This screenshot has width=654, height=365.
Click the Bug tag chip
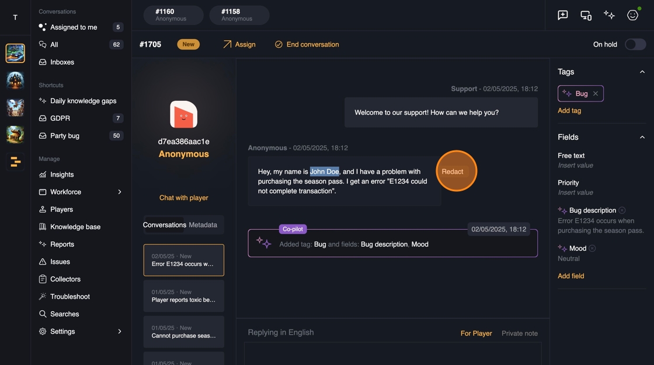[x=580, y=94]
